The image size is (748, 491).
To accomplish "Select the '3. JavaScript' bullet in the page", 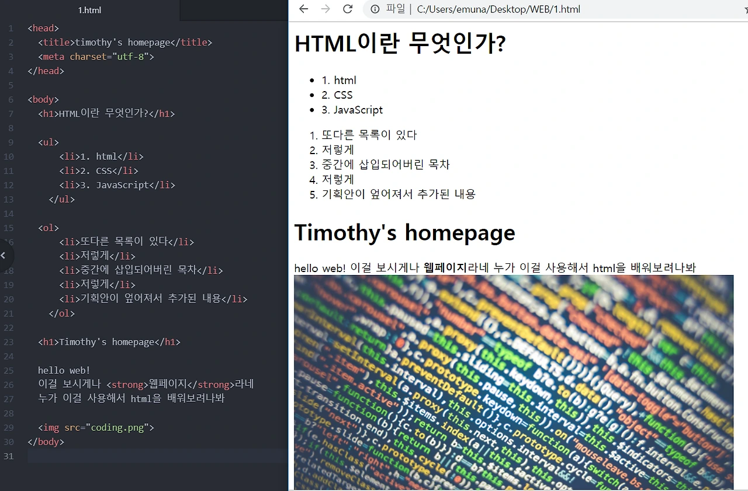I will coord(352,110).
